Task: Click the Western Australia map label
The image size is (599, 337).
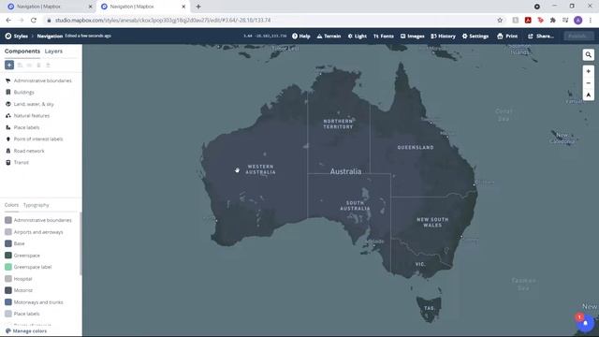Action: (x=260, y=169)
